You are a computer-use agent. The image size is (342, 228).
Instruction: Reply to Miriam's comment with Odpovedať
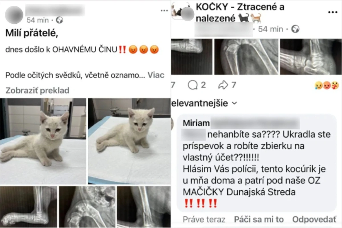[x=314, y=219]
